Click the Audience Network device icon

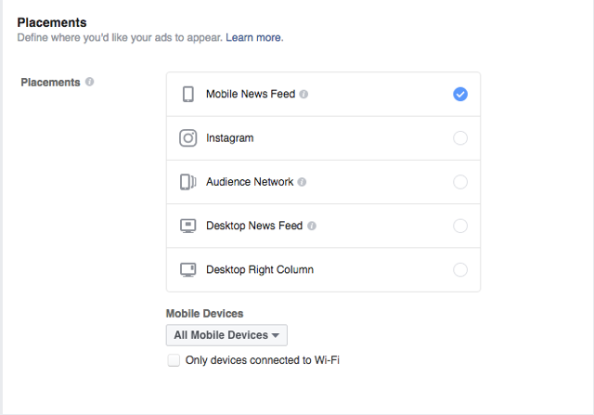pyautogui.click(x=188, y=182)
